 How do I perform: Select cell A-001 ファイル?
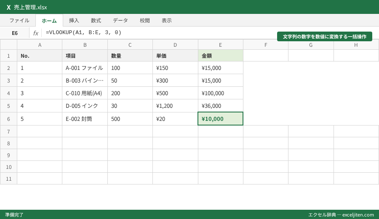coord(85,68)
